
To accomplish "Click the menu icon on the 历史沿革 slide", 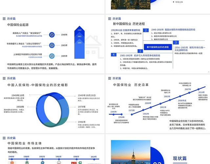I will click(110, 78).
